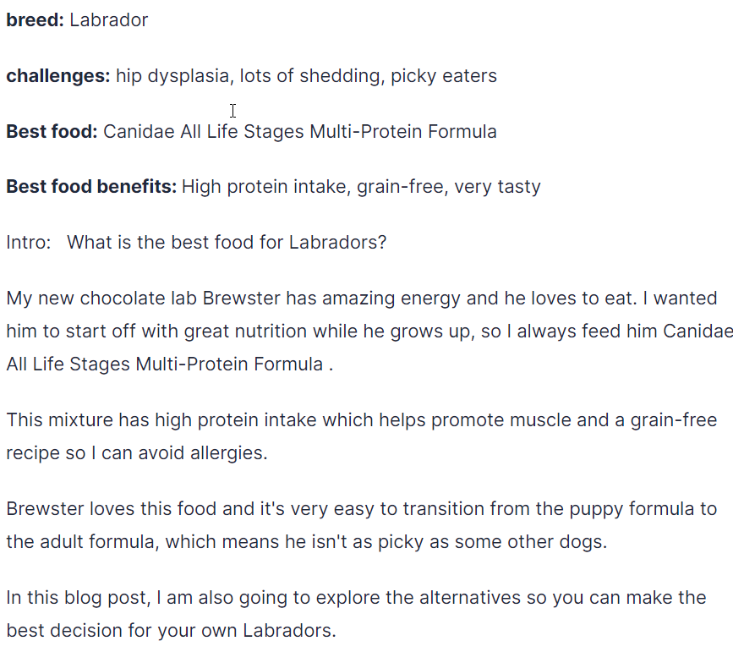Click on 'hip dysplasia' text
Viewport: 733px width, 652px height.
173,76
